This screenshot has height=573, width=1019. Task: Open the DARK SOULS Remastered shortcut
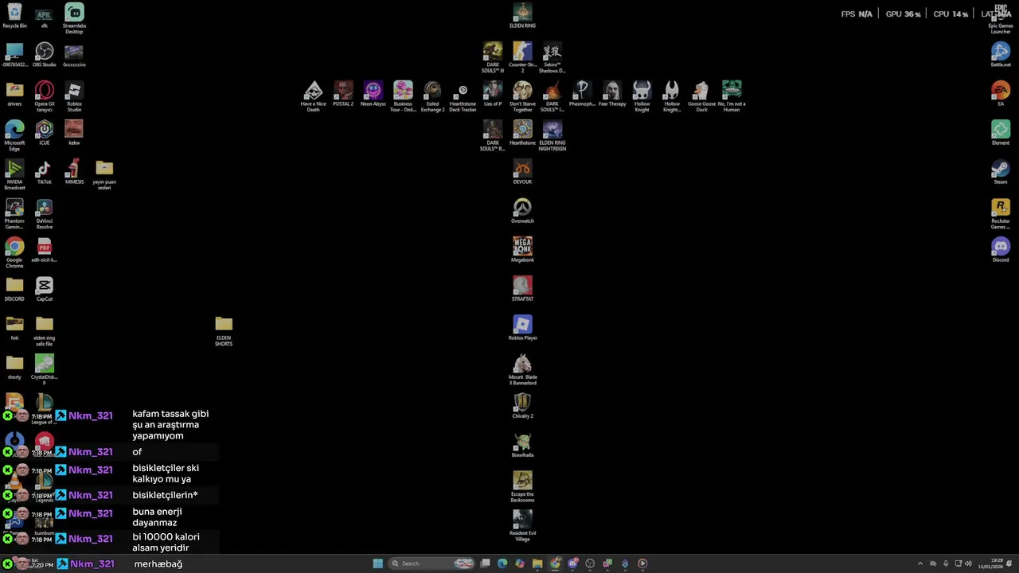(493, 135)
